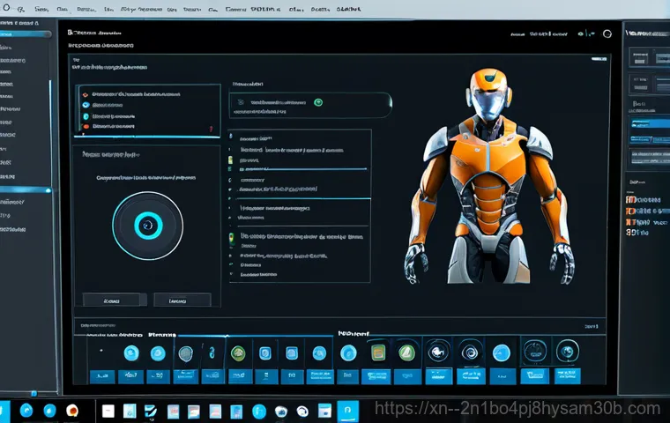The image size is (670, 423).
Task: Open the plain white document icon in the taskbar
Action: coord(108,411)
